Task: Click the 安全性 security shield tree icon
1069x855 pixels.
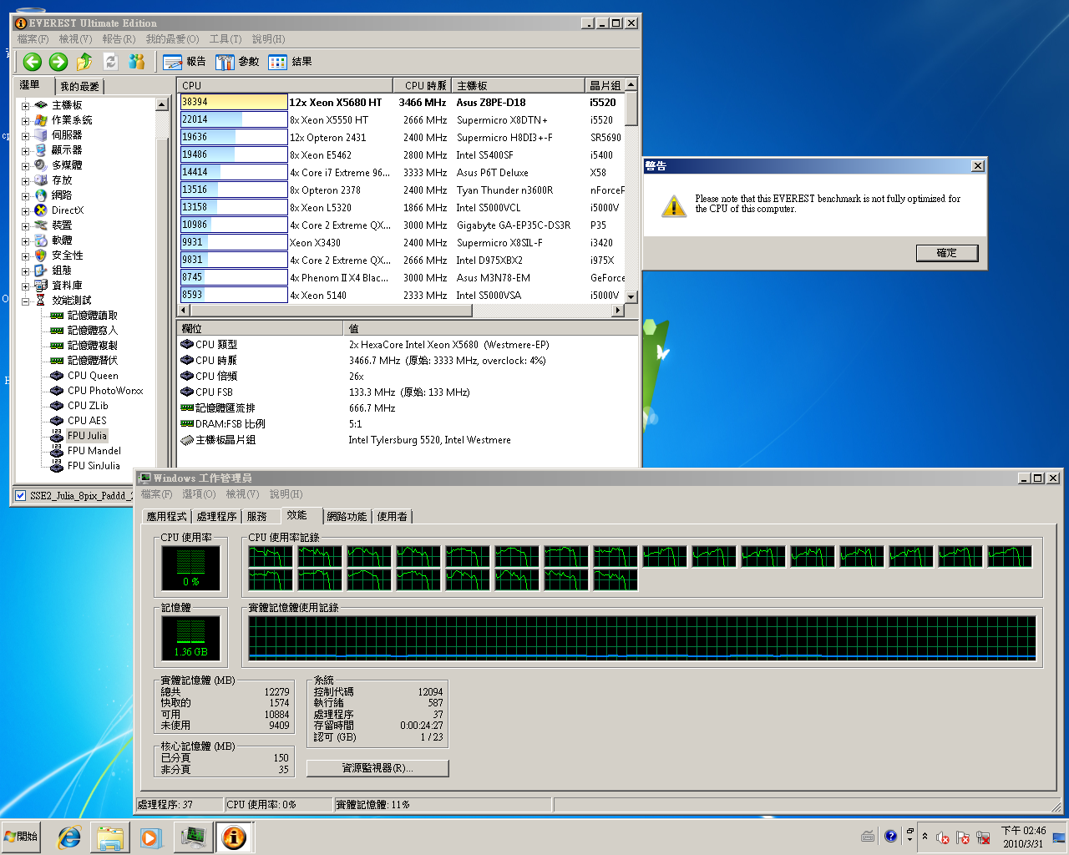Action: pyautogui.click(x=41, y=255)
